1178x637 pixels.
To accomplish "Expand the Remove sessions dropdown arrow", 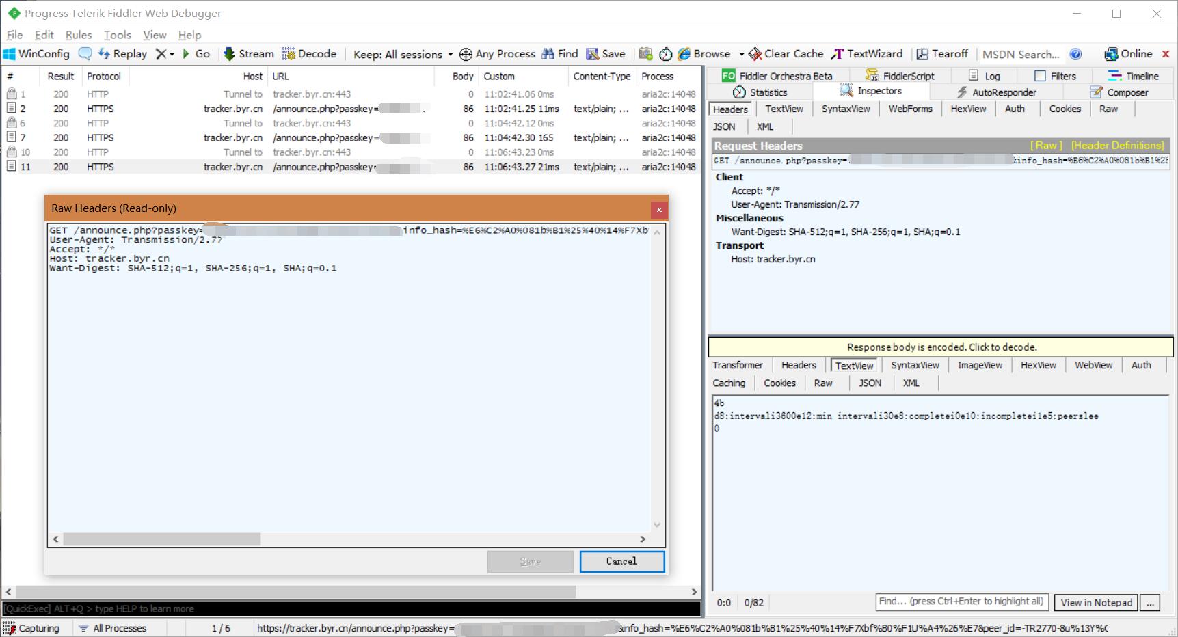I will click(x=172, y=54).
